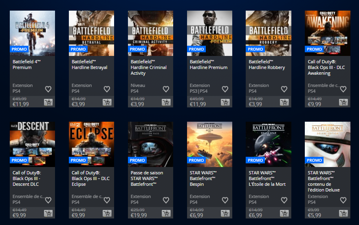The image size is (359, 225).
Task: Toggle wishlist heart for Battlefield 4 Premium
Action: click(x=48, y=89)
